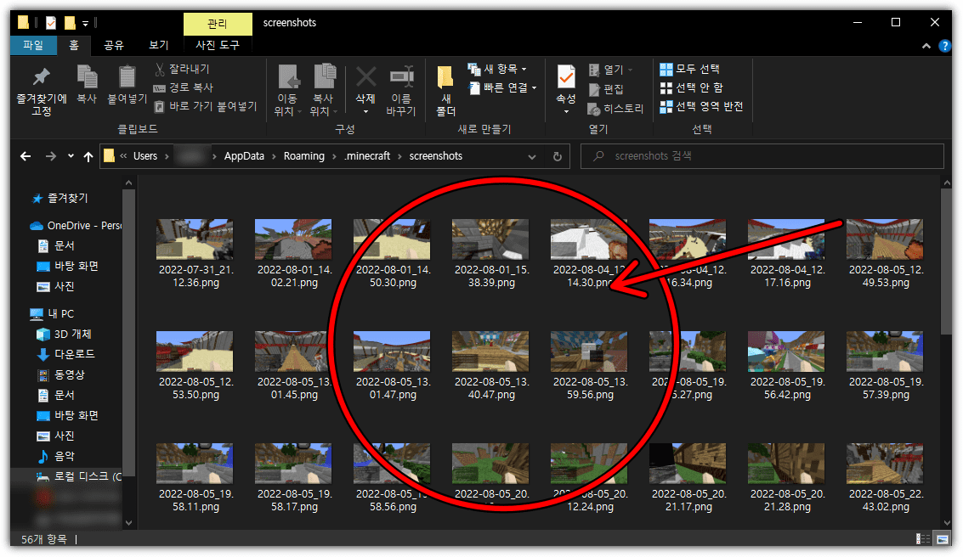
Task: Select thumbnail 2022-08-05_22.43.02.png
Action: click(885, 464)
